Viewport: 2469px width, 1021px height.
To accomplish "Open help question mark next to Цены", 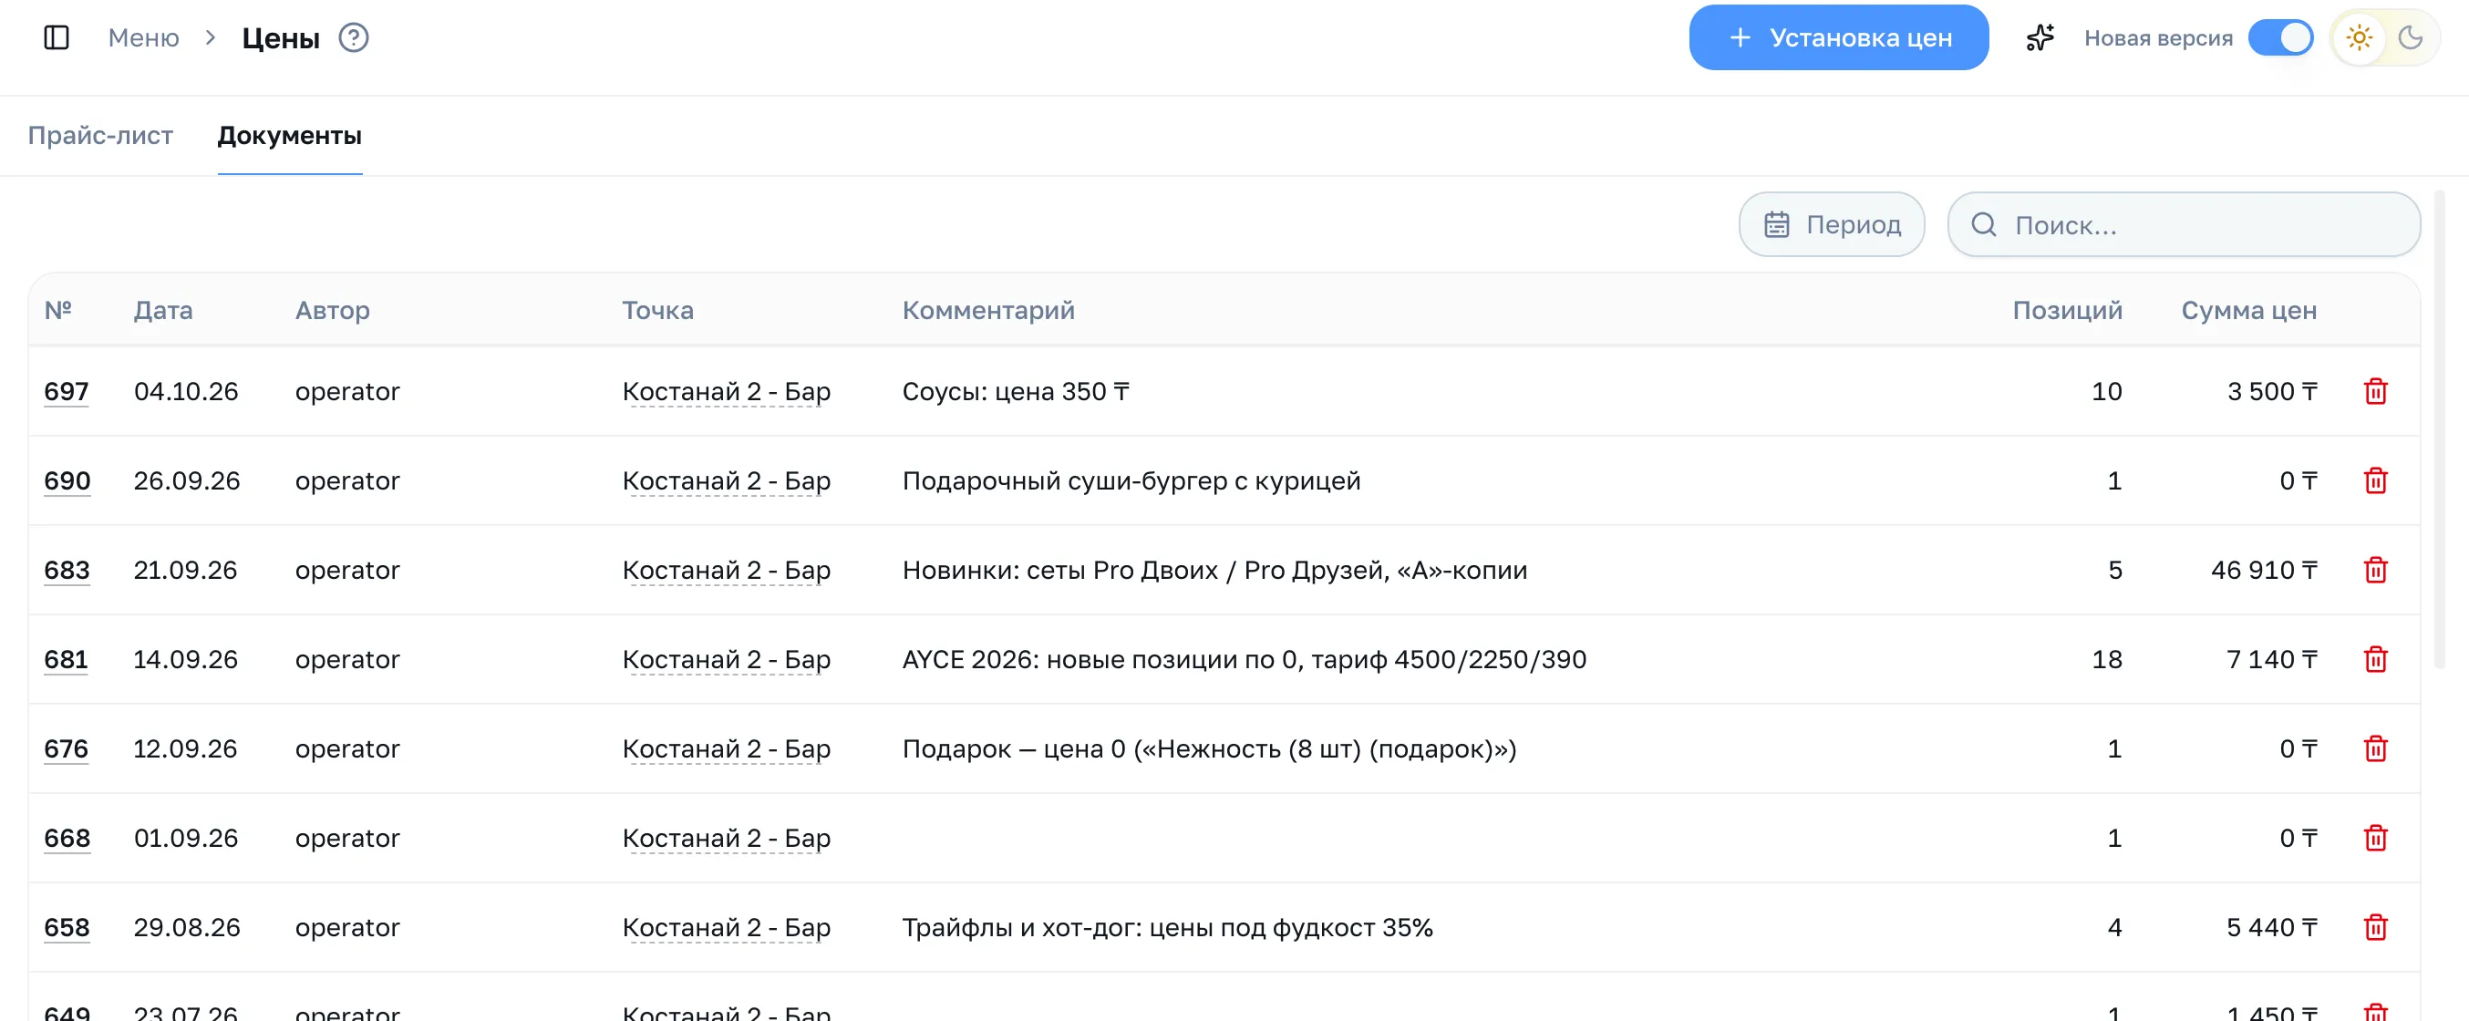I will 354,37.
